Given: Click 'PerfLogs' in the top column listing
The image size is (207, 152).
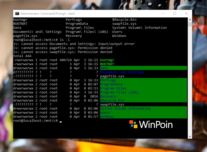Looking at the screenshot, I should point(74,20).
